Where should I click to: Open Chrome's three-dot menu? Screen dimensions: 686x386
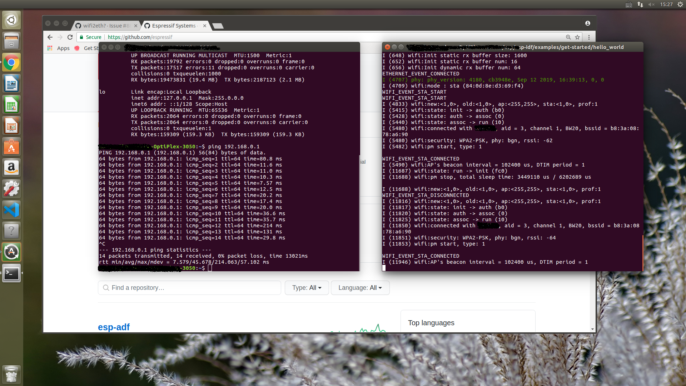[589, 37]
